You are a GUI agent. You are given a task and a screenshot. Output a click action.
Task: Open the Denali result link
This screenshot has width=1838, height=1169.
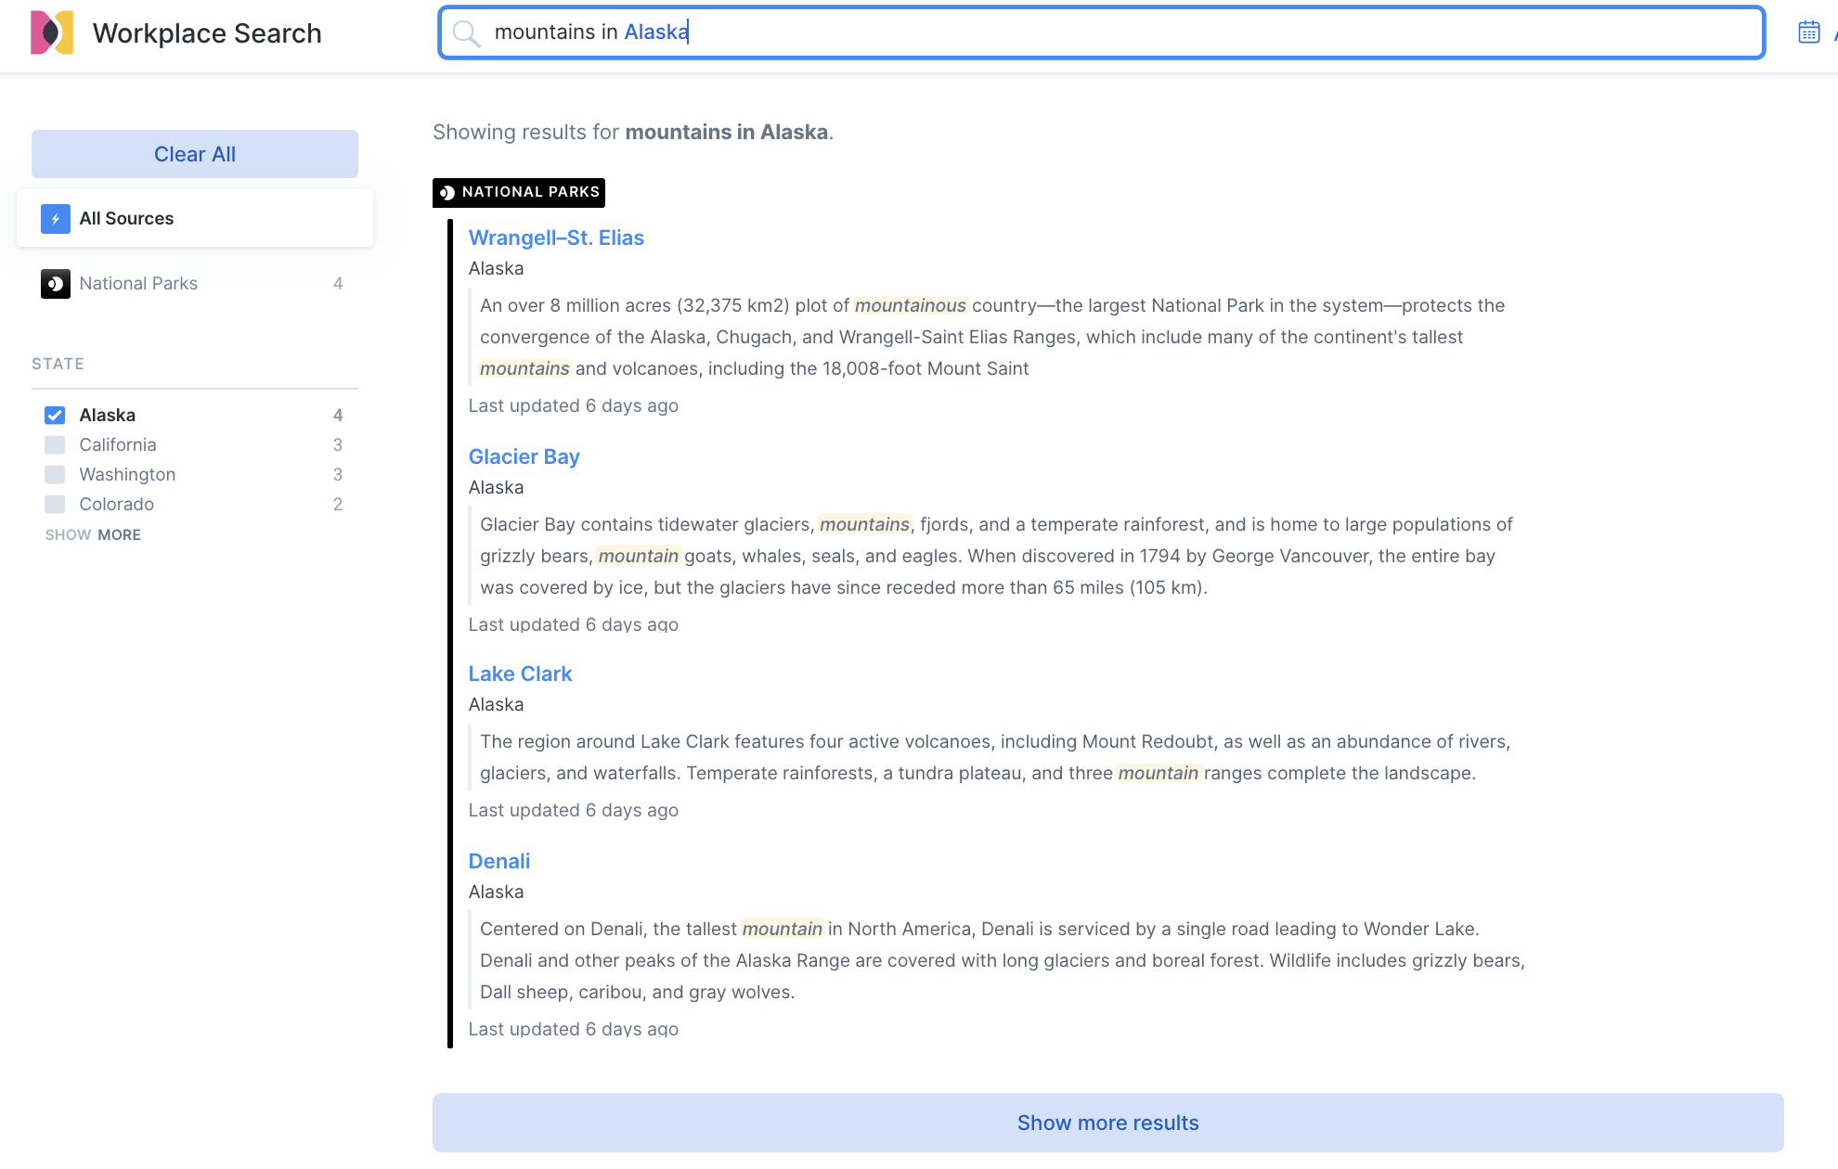(498, 862)
